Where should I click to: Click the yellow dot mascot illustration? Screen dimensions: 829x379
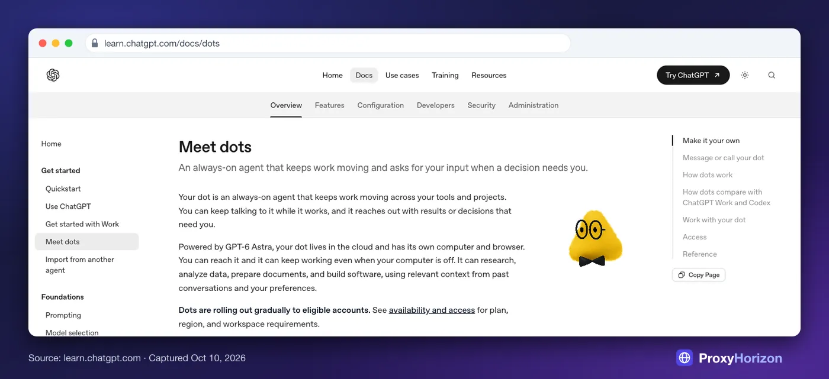click(x=595, y=238)
